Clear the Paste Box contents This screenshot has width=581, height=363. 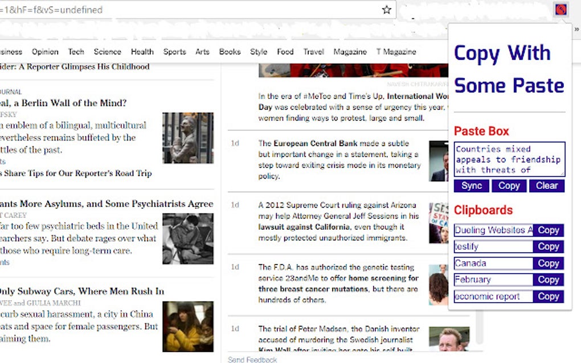point(546,185)
